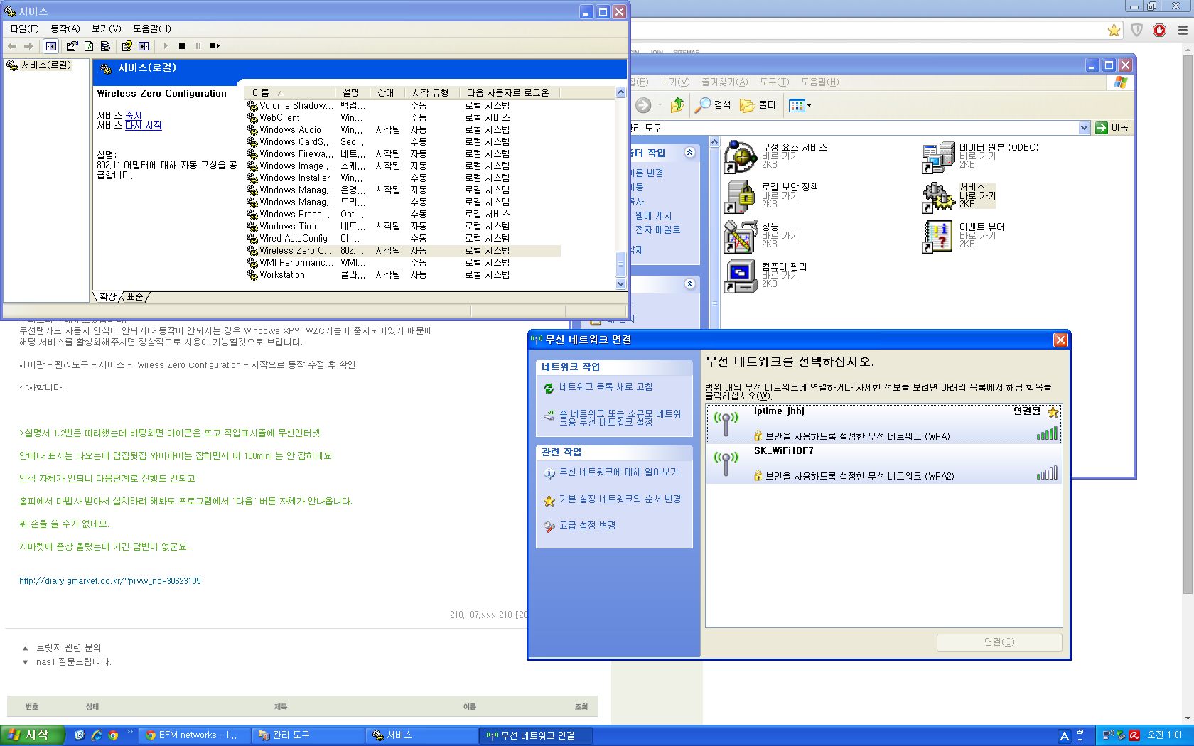Select the 데이터 원본 (ODBC) shortcut icon
This screenshot has width=1194, height=746.
click(938, 156)
